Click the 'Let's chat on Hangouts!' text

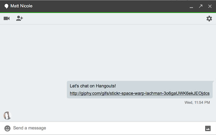pyautogui.click(x=93, y=86)
